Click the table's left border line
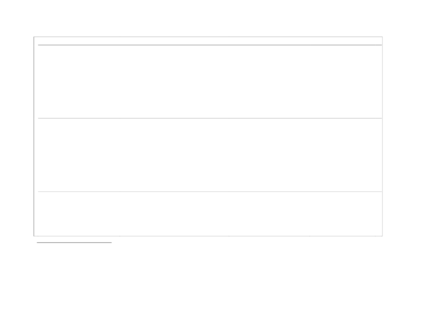 tap(34, 136)
